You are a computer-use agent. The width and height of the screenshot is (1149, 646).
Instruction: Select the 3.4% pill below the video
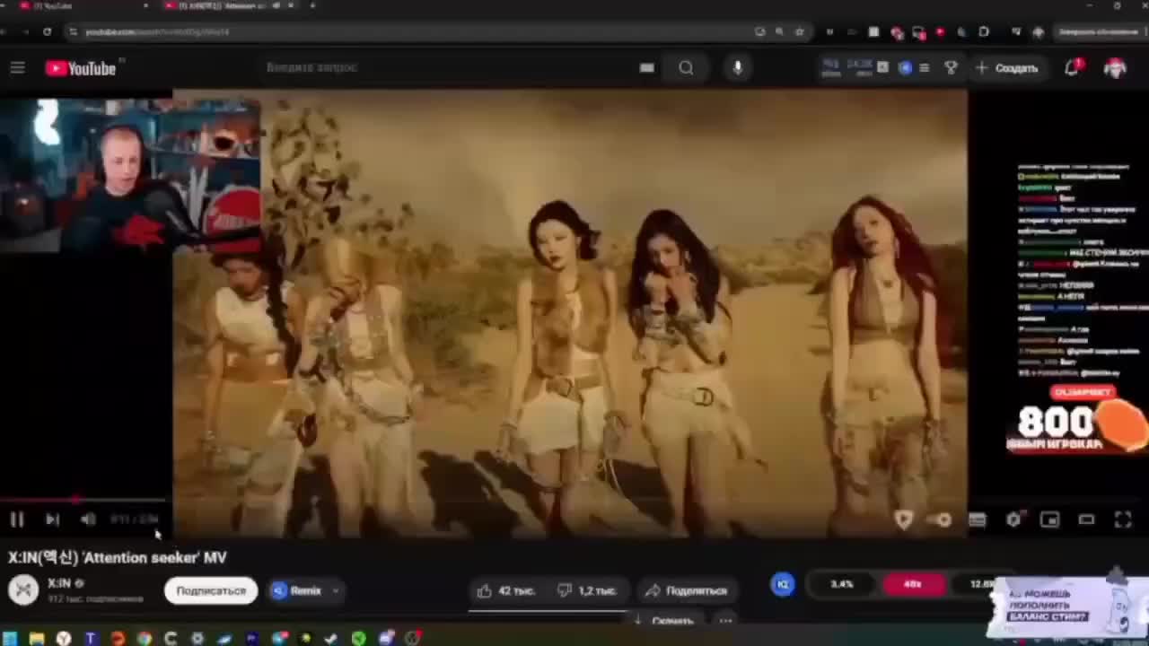click(x=842, y=584)
